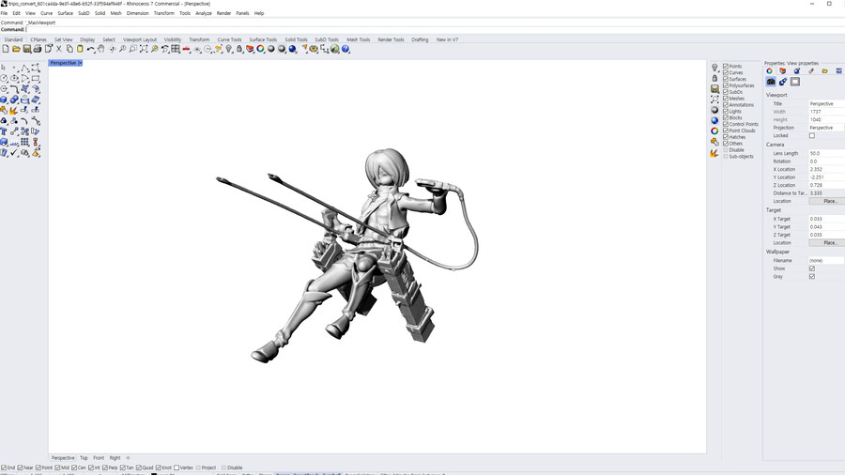
Task: Toggle the Hatches filter checkbox
Action: (726, 137)
